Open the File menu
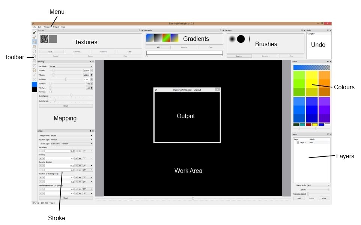Image resolution: width=361 pixels, height=225 pixels. [34, 27]
